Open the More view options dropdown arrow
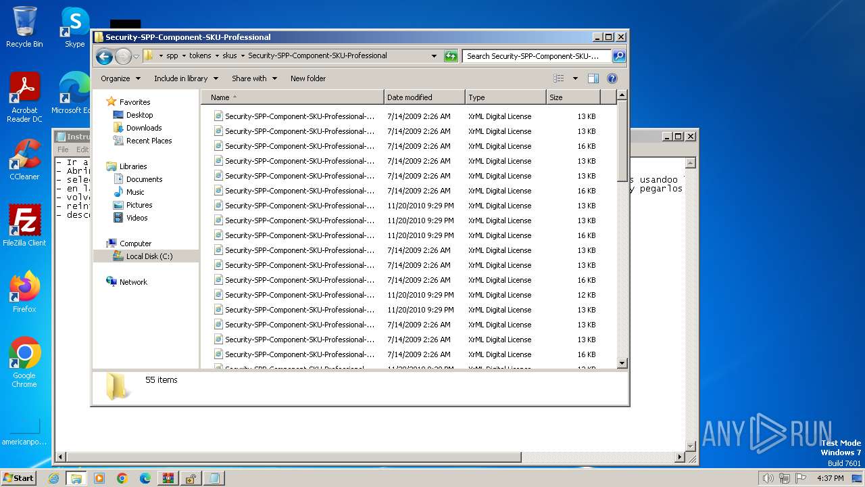This screenshot has width=865, height=487. click(575, 78)
